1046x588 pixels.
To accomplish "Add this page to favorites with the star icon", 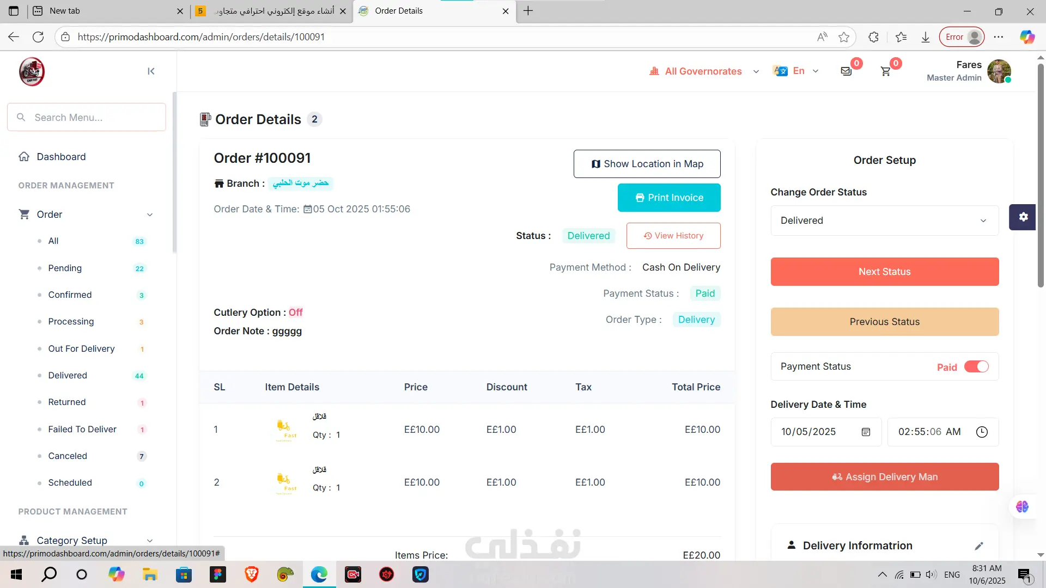I will [x=844, y=37].
